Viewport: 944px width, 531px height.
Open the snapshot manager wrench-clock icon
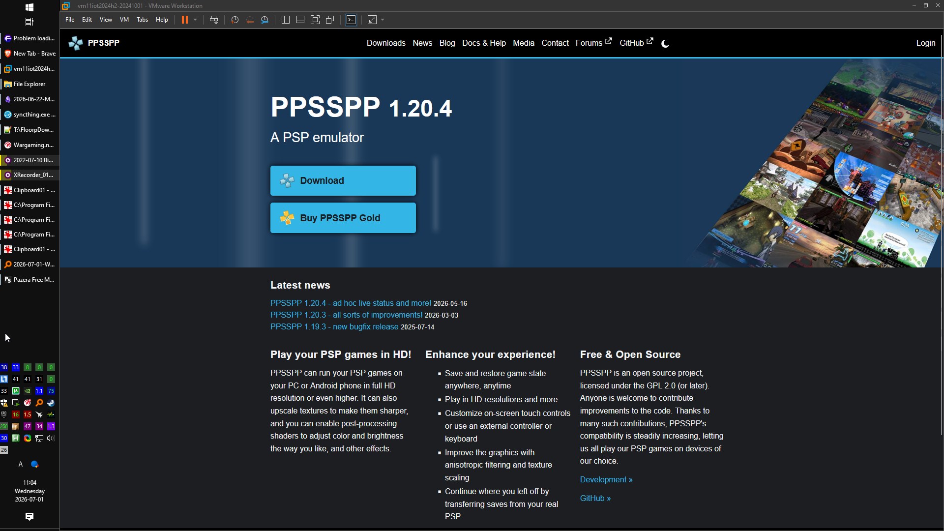pyautogui.click(x=265, y=20)
